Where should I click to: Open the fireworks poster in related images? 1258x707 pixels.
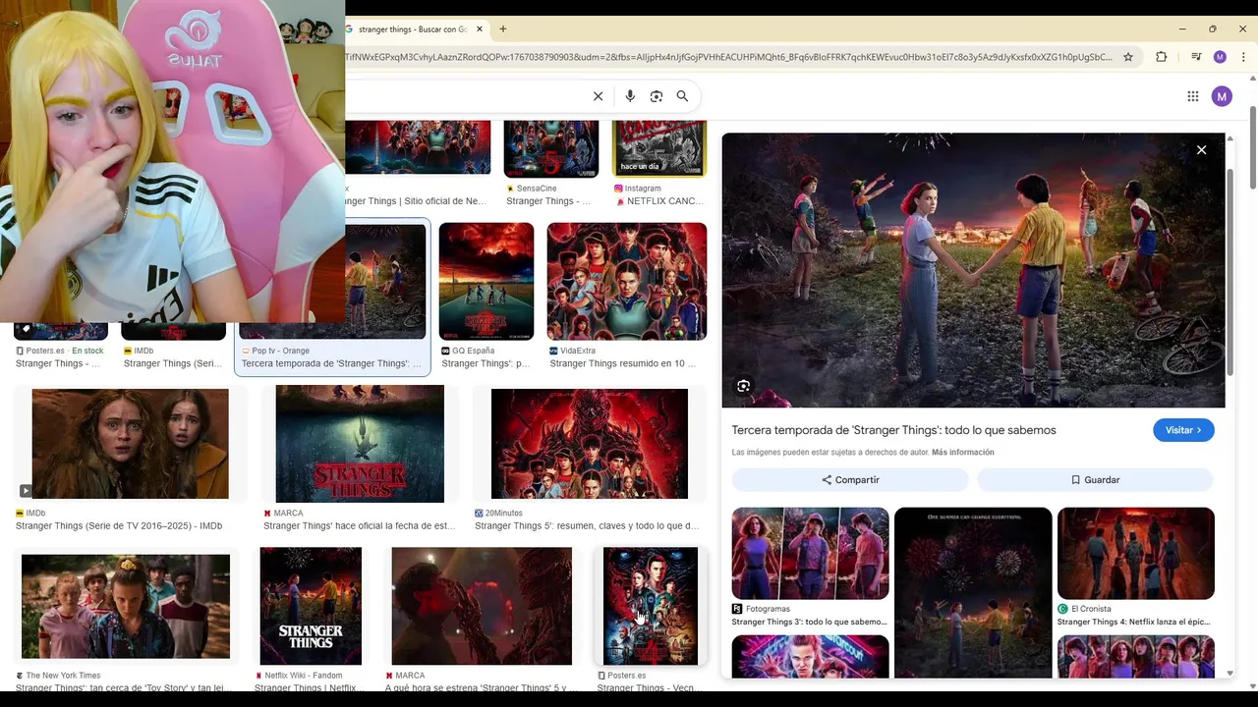pyautogui.click(x=973, y=592)
